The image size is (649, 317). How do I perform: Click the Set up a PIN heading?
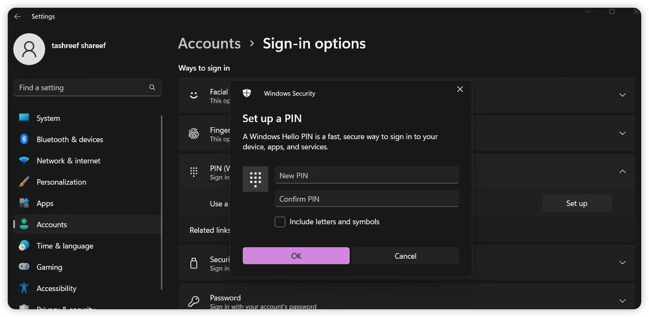[x=272, y=119]
